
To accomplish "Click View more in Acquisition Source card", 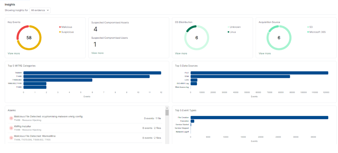I will (x=265, y=53).
